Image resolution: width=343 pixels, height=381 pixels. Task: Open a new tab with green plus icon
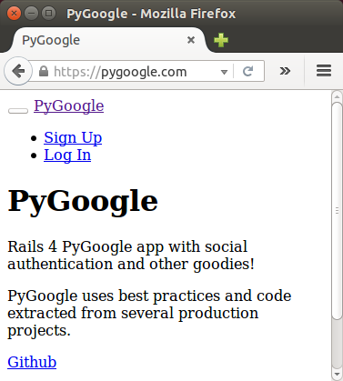[221, 40]
